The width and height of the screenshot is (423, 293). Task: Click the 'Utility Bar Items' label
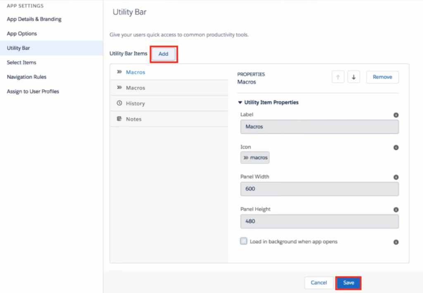[x=128, y=54]
